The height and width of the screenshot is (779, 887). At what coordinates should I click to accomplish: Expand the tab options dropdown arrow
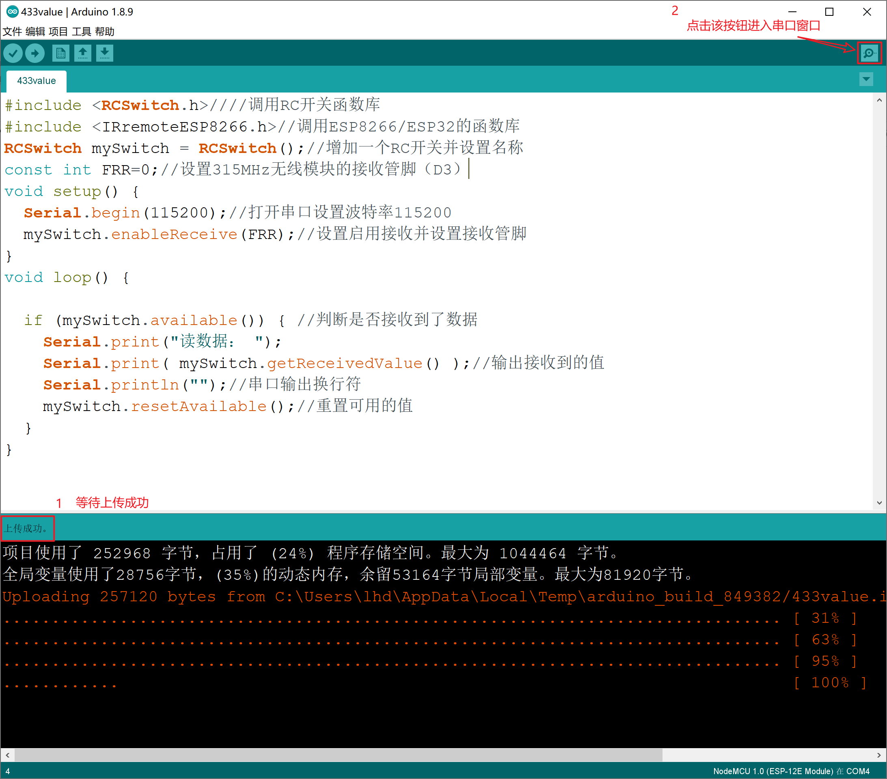click(866, 80)
